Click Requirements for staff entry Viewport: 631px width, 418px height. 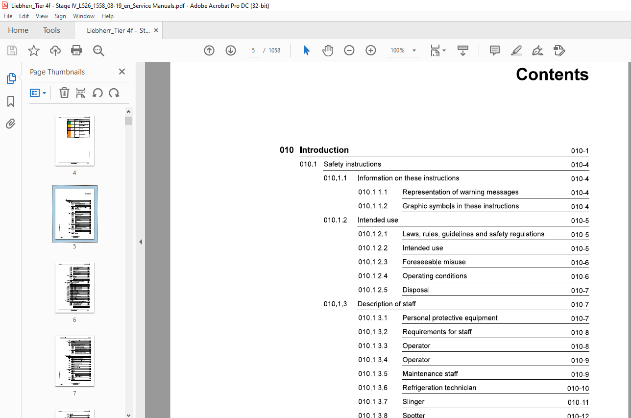coord(437,332)
